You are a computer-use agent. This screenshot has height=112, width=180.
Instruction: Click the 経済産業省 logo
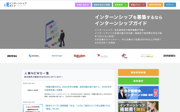pos(34,56)
